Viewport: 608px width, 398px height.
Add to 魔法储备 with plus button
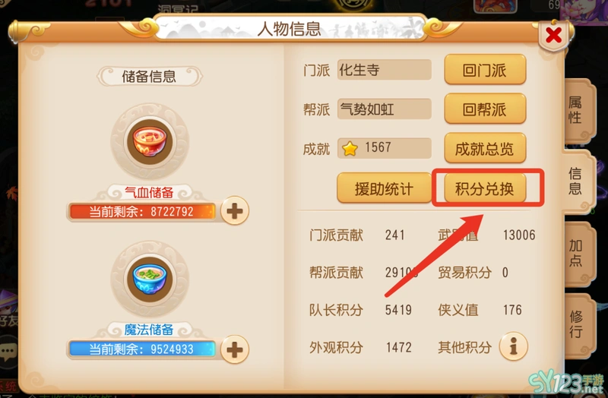(235, 349)
